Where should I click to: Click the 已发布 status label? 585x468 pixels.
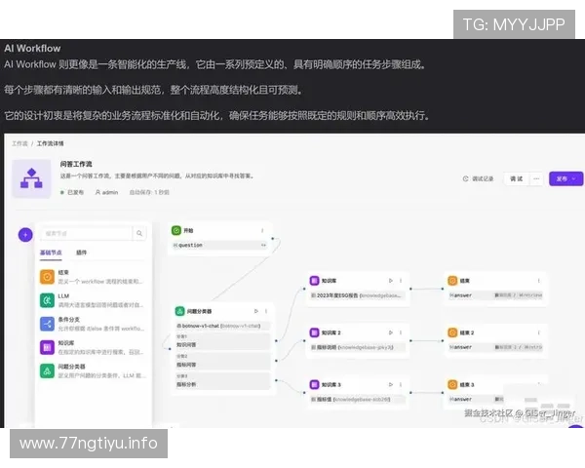[x=72, y=193]
